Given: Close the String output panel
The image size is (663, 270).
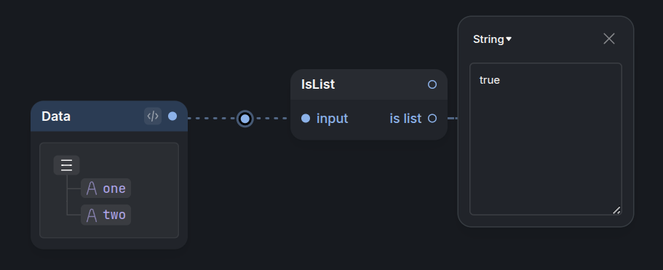Looking at the screenshot, I should [609, 39].
